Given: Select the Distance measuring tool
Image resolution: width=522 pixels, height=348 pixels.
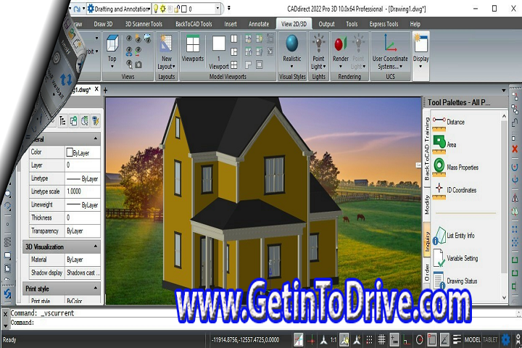Looking at the screenshot, I should pyautogui.click(x=449, y=122).
